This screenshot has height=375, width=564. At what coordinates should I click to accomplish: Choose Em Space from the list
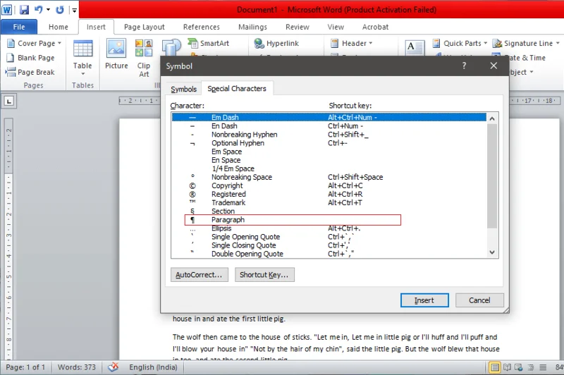point(329,152)
